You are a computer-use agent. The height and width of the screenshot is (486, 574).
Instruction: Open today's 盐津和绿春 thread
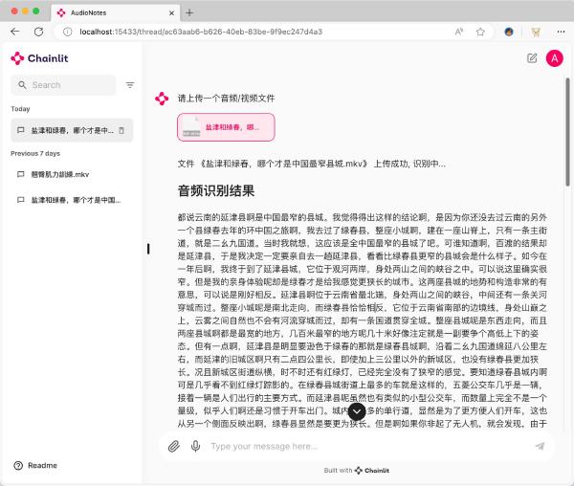(72, 130)
